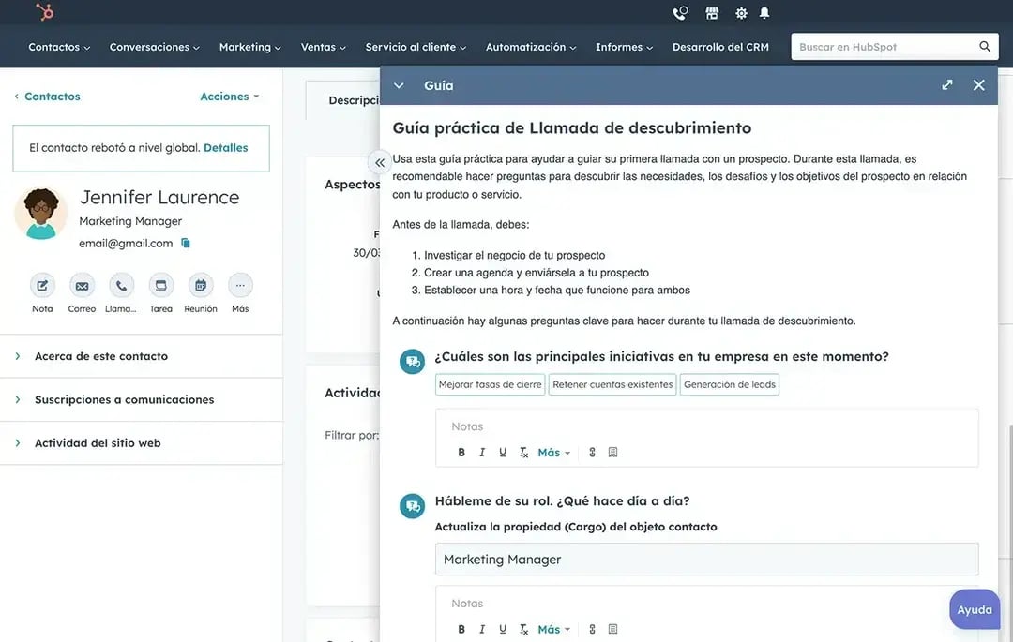Go to Desarrollo del CRM

coord(720,47)
